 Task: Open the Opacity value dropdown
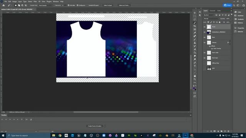tap(231, 19)
